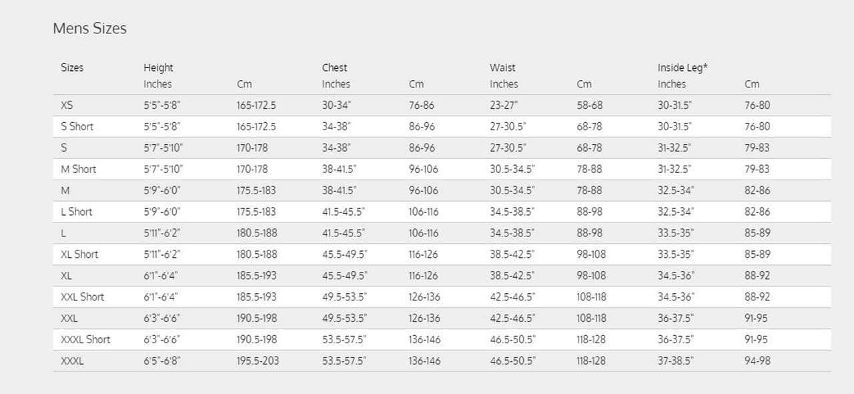Select the XXXL Short size label

coord(85,339)
